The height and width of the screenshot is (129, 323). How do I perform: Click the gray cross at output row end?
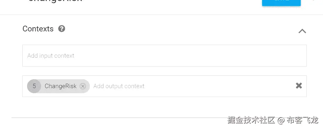[299, 86]
